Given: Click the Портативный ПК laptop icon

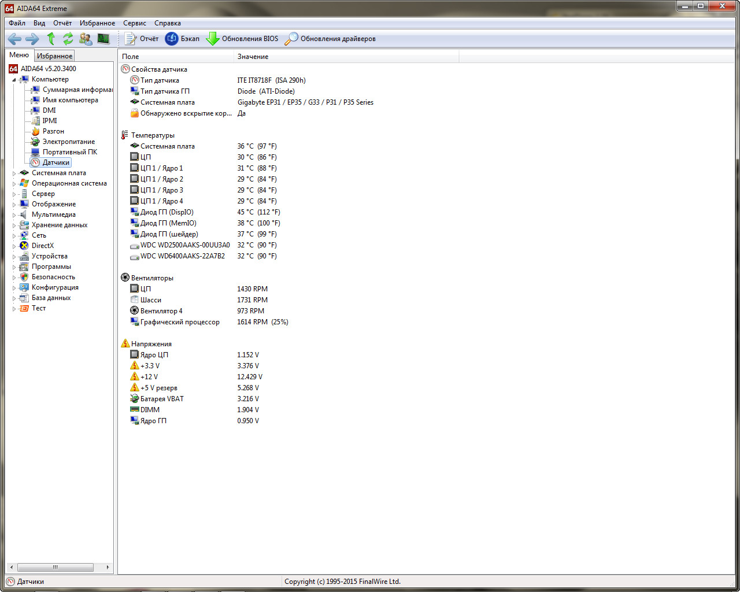Looking at the screenshot, I should point(35,152).
